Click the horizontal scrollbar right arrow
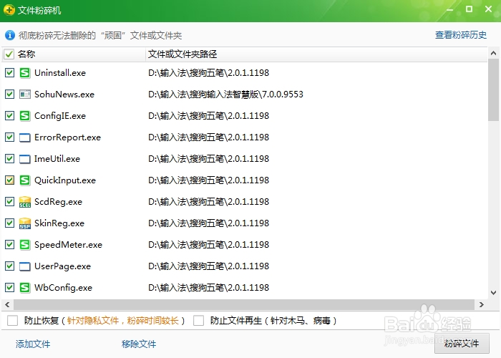Screen dimensions: 501x358 coord(482,305)
